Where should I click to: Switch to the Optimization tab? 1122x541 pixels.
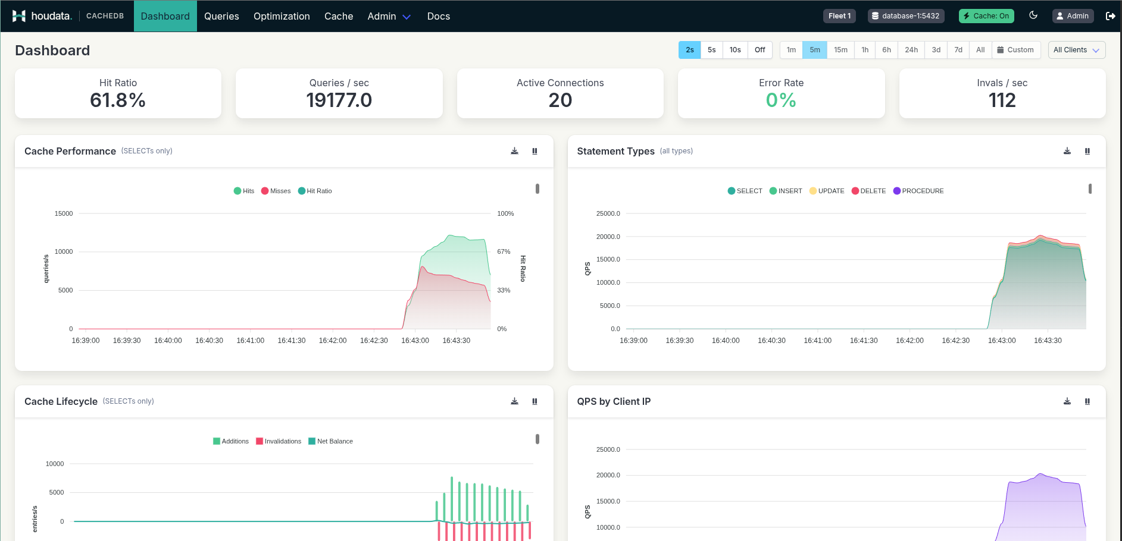[x=282, y=16]
